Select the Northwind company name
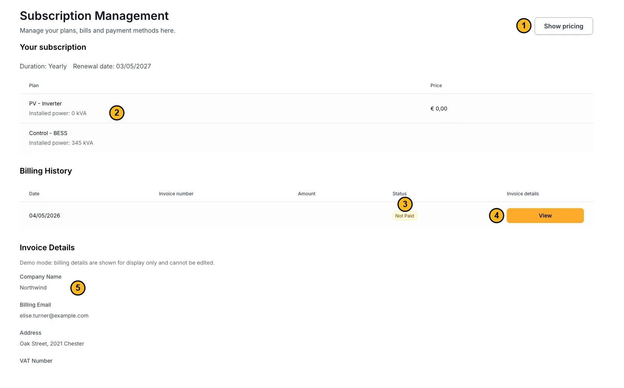The width and height of the screenshot is (624, 388). click(x=33, y=288)
